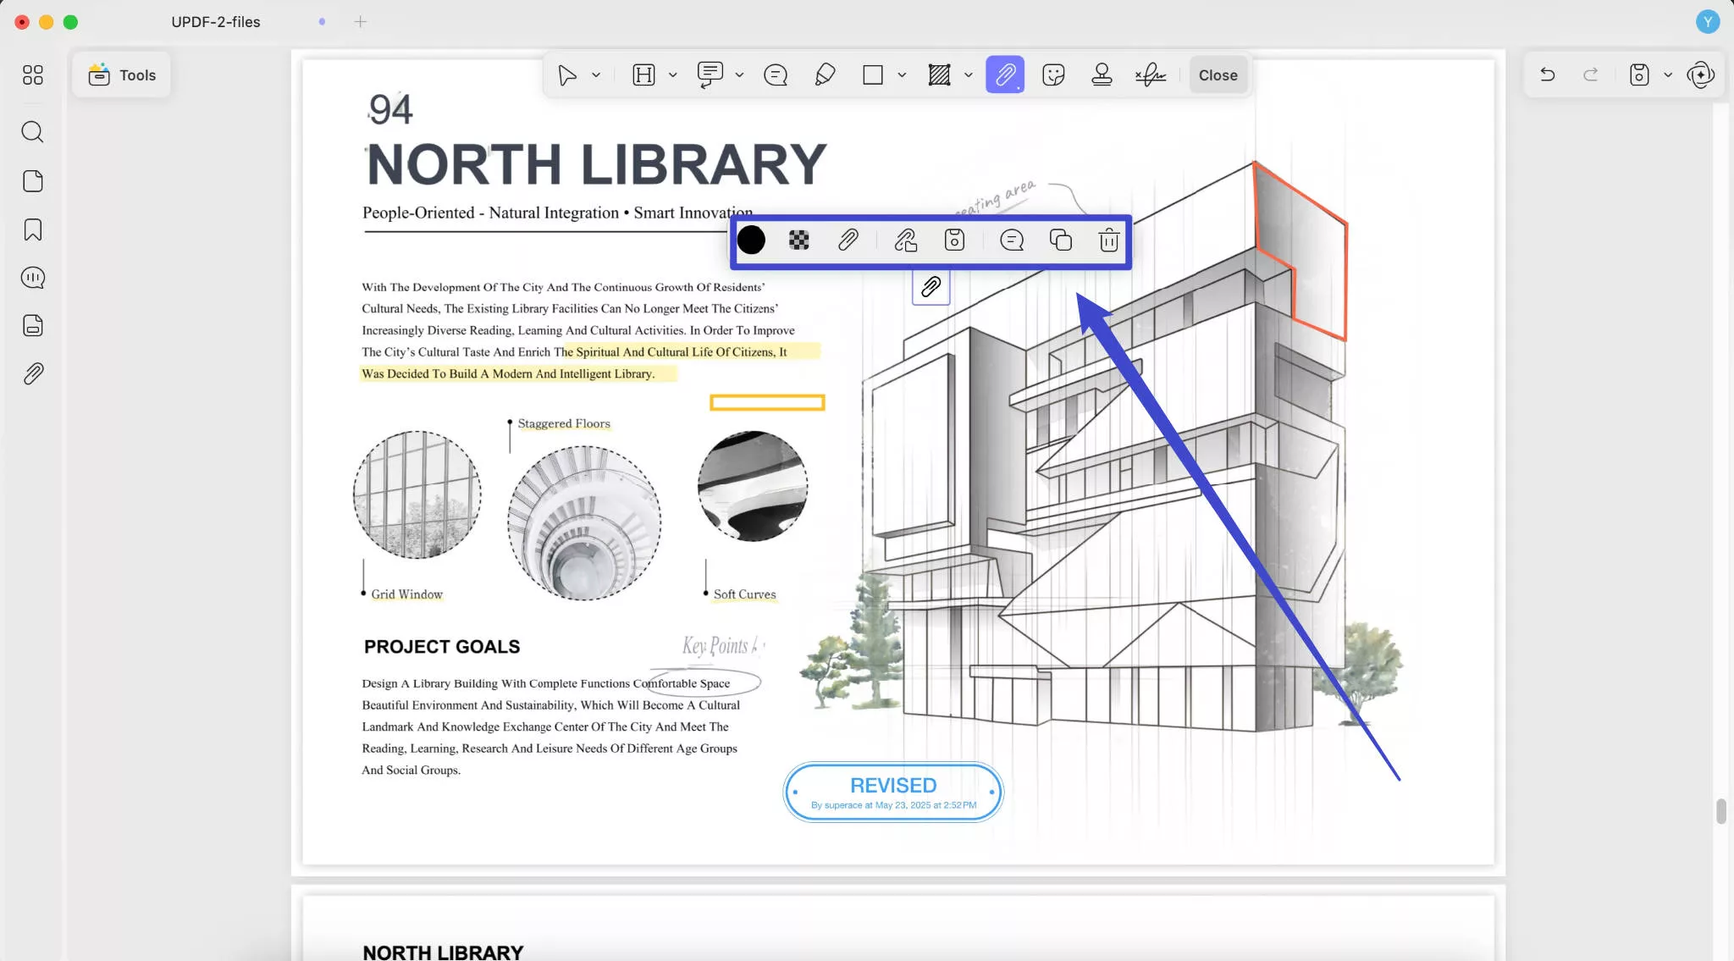This screenshot has width=1734, height=961.
Task: Open the signature tool
Action: click(1151, 75)
